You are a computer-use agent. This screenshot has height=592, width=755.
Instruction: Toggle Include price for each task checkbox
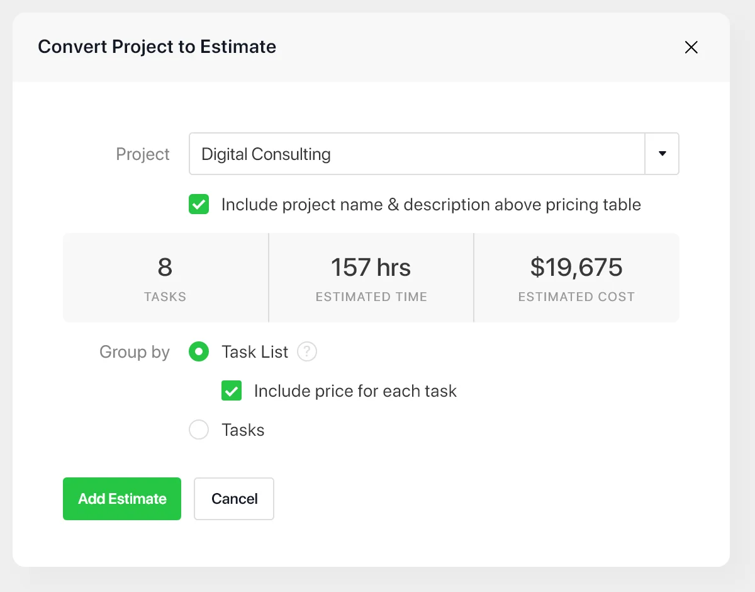click(232, 391)
